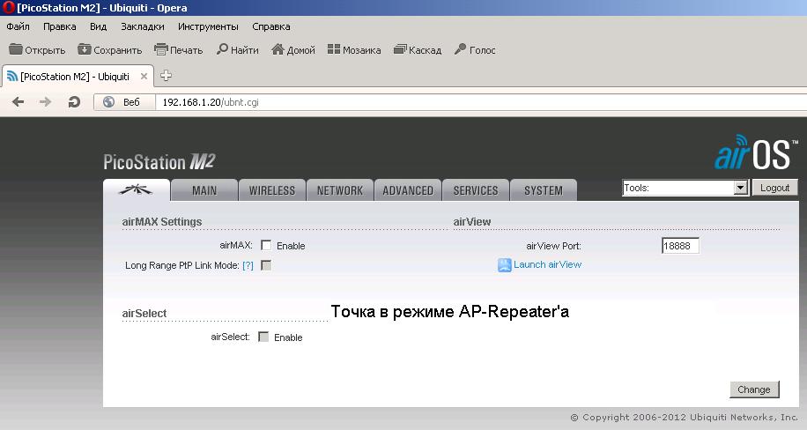Image resolution: width=807 pixels, height=430 pixels.
Task: Open new tab with plus icon
Action: (x=166, y=76)
